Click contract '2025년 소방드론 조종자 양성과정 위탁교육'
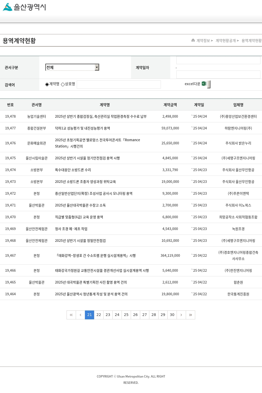Screen dimensions: 262x393 click(x=85, y=182)
